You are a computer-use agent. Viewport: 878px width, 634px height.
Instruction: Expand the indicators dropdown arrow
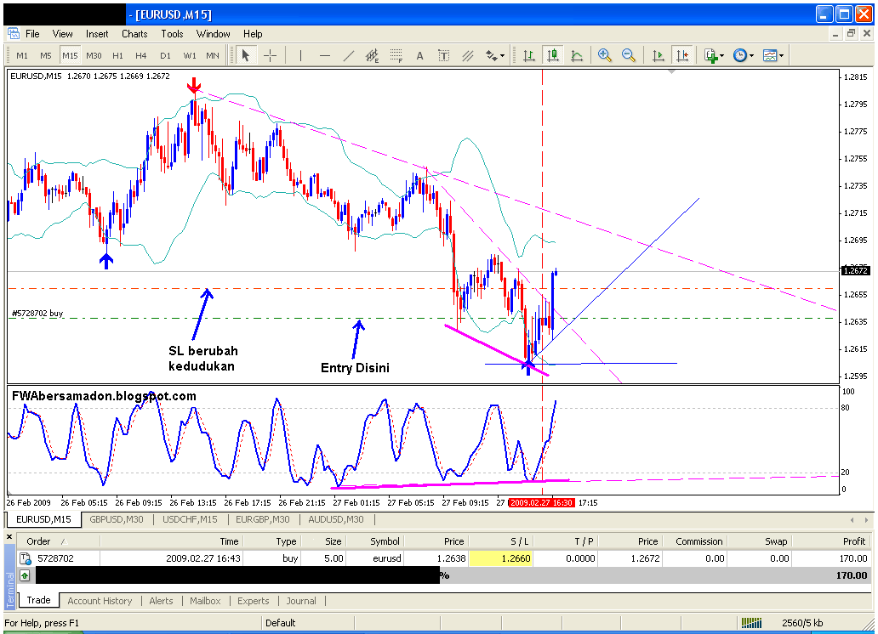[x=722, y=55]
